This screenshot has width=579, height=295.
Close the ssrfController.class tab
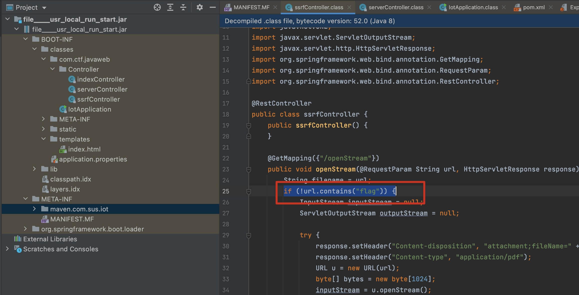point(349,7)
